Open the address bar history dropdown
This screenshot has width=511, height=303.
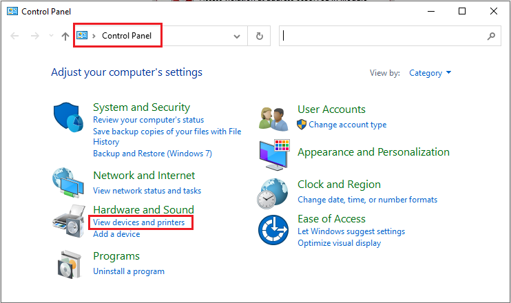(x=237, y=36)
